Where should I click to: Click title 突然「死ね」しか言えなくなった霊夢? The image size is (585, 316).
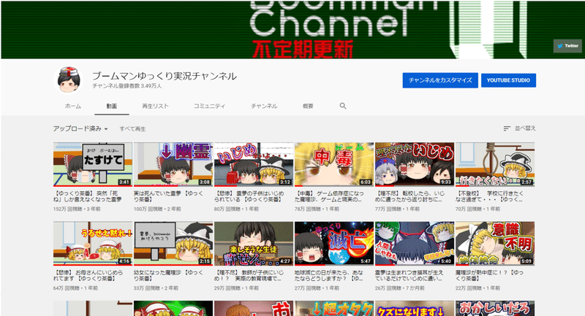88,196
